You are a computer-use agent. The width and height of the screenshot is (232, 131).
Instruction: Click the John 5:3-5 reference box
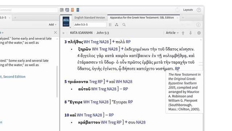(x=90, y=25)
